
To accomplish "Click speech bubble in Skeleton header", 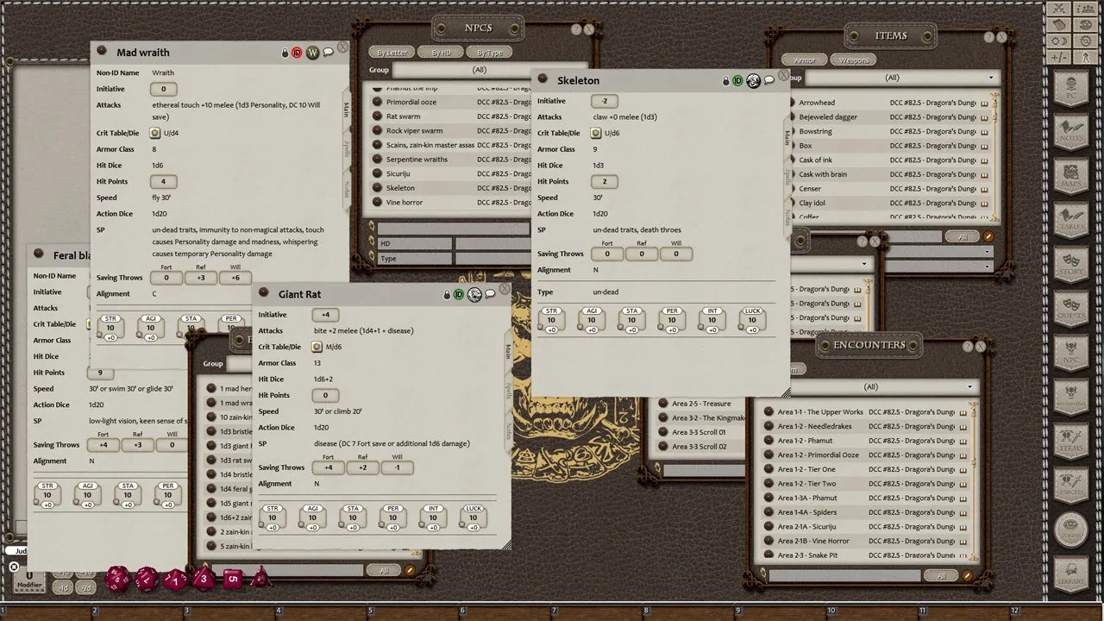I will [x=768, y=80].
